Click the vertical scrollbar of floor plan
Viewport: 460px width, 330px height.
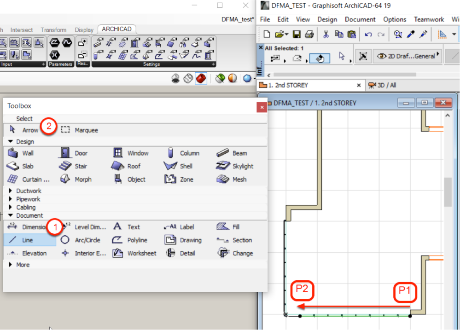pos(448,192)
